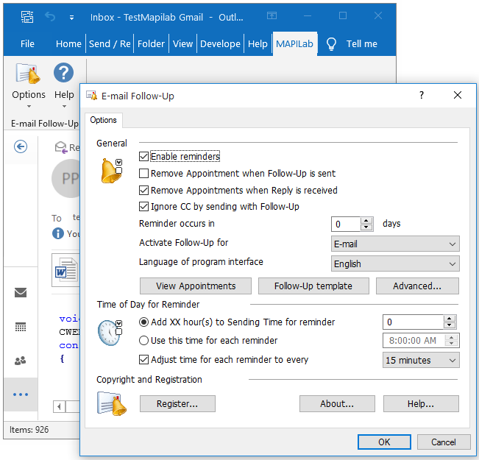Switch to the View ribbon tab
Screen dimensions: 479x460
(x=182, y=44)
